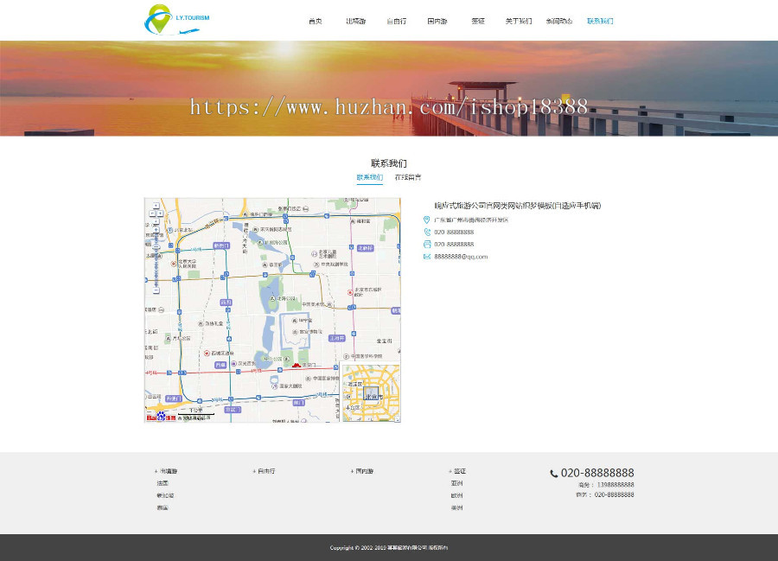Click the map zoom-out minus button
This screenshot has height=561, width=778.
pyautogui.click(x=156, y=290)
